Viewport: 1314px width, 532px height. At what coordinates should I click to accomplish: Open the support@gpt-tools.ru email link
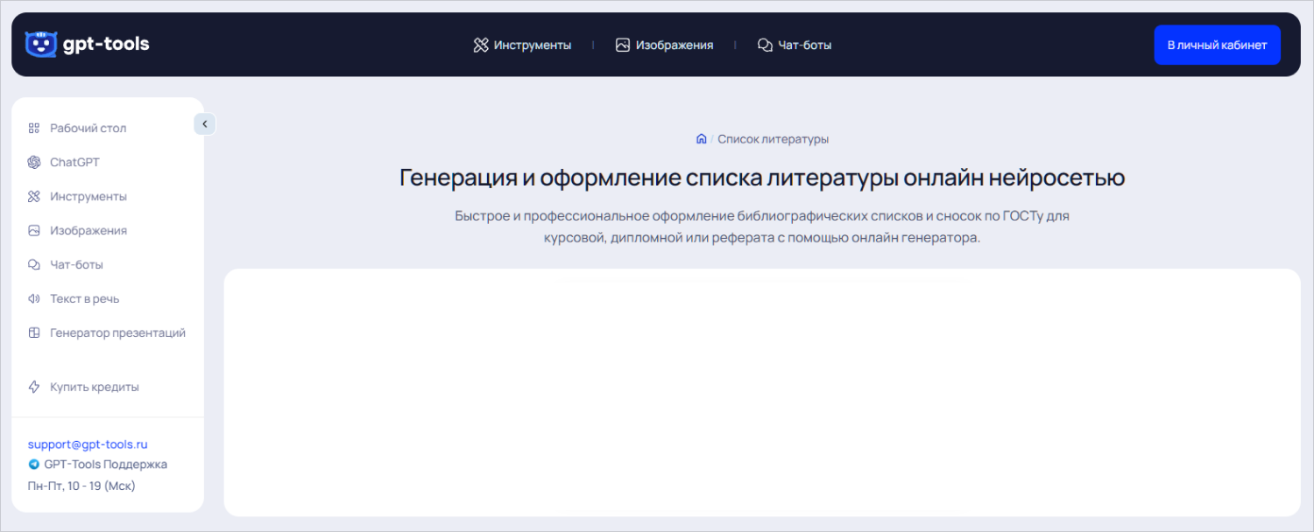pyautogui.click(x=88, y=444)
